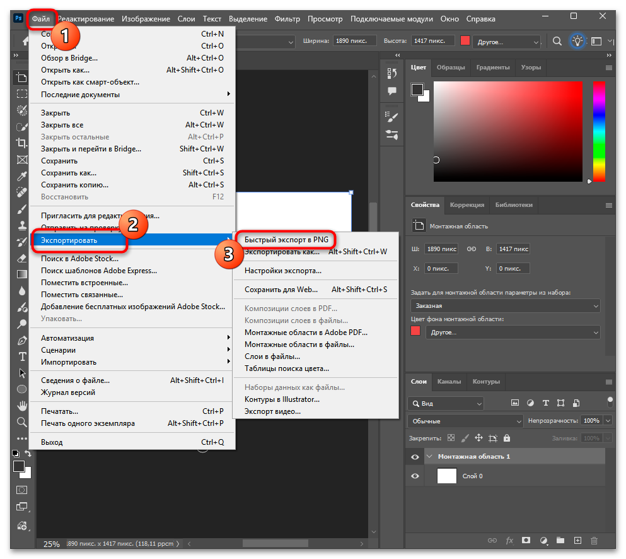Pick the Horizontal Type tool
This screenshot has width=626, height=559.
21,356
